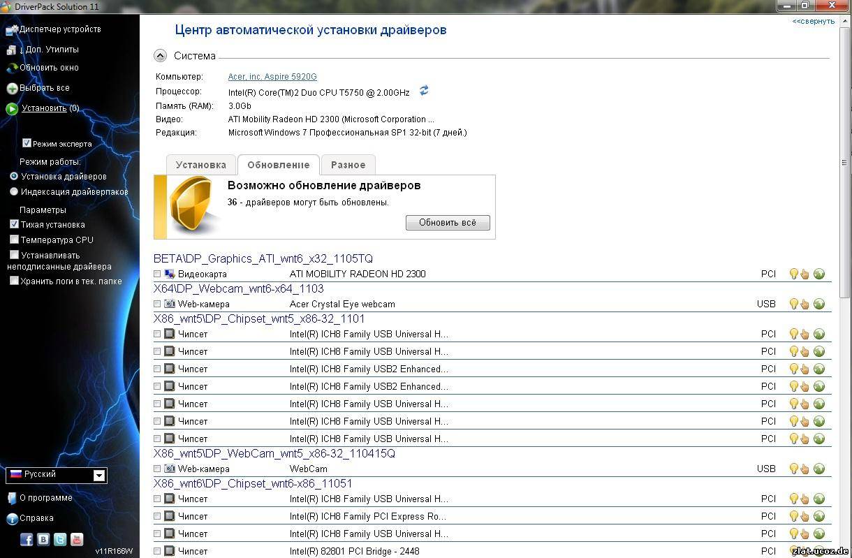Switch to the Обновление tab
The width and height of the screenshot is (852, 558).
(x=279, y=165)
